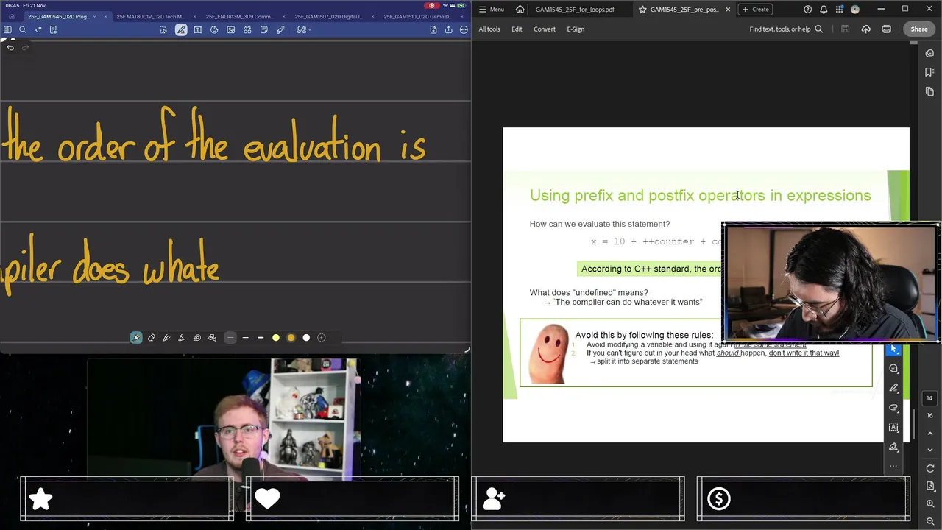Select the Acrobat arrow selection tool
This screenshot has height=530, width=942.
(894, 350)
